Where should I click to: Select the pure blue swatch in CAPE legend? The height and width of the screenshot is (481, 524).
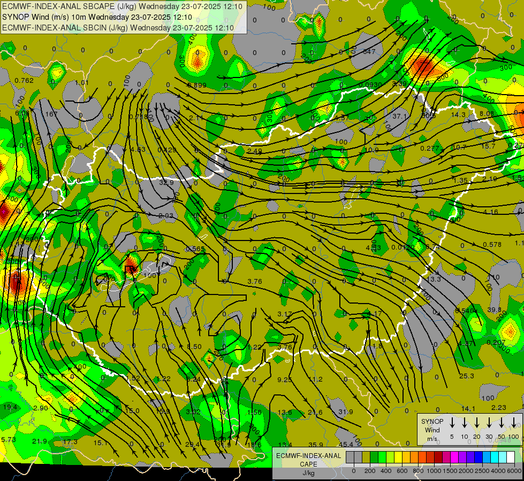click(x=479, y=457)
